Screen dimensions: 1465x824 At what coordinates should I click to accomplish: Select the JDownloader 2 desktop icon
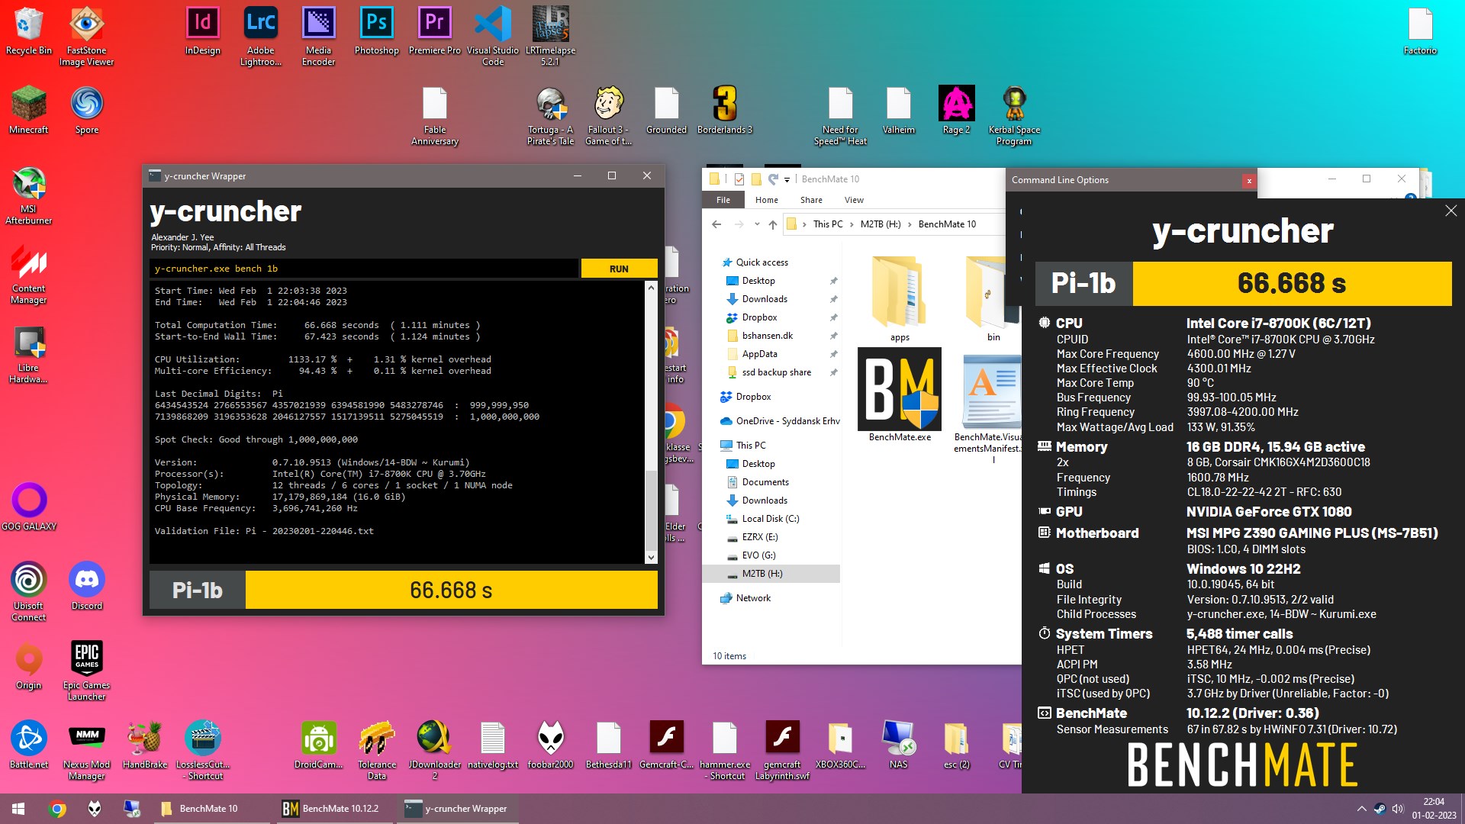point(435,750)
